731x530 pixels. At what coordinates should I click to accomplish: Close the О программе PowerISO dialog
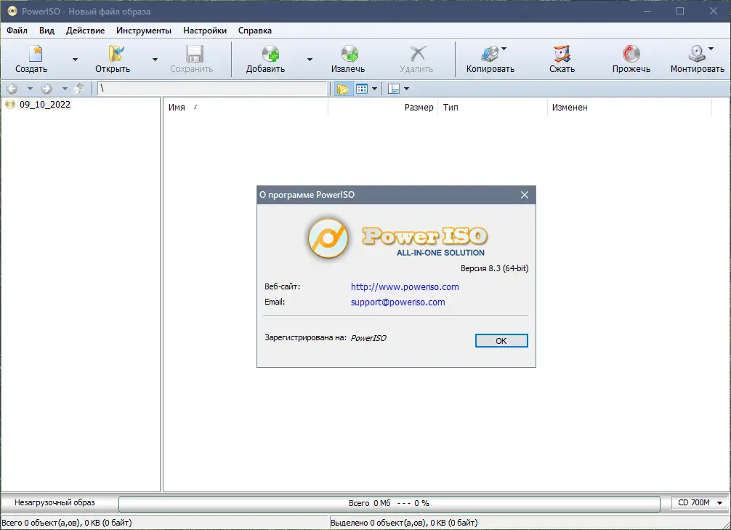[525, 195]
